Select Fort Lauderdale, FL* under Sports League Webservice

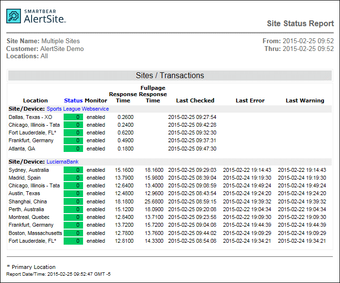(x=33, y=133)
